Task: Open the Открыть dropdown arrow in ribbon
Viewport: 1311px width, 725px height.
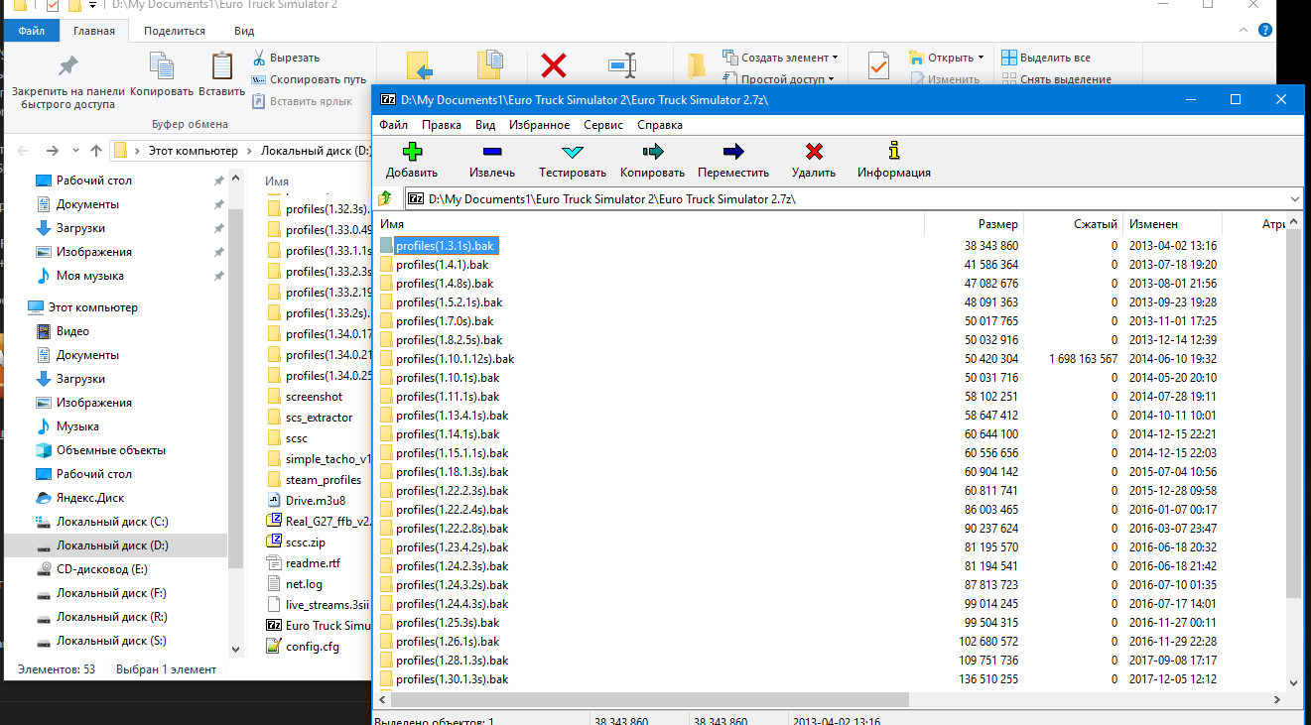Action: point(981,58)
